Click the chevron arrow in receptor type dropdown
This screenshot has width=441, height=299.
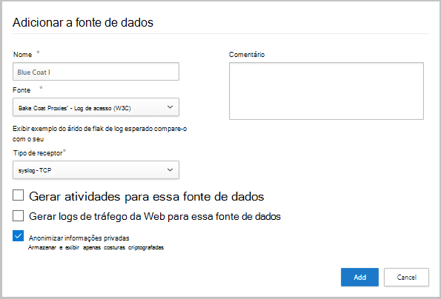tap(170, 170)
